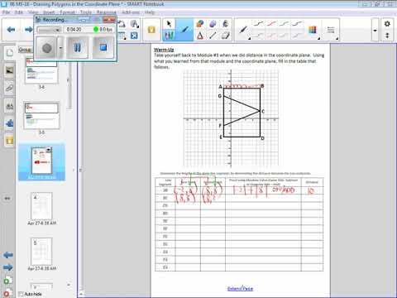Image resolution: width=397 pixels, height=298 pixels.
Task: Add a new page with green plus icon
Action: [7, 281]
